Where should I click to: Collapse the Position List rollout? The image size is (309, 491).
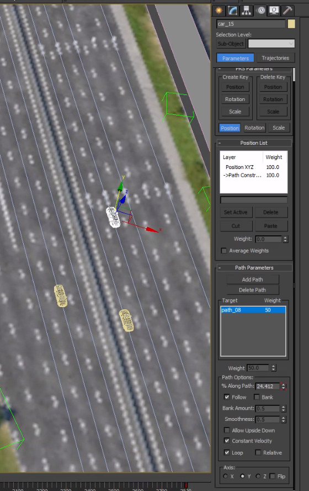[220, 143]
